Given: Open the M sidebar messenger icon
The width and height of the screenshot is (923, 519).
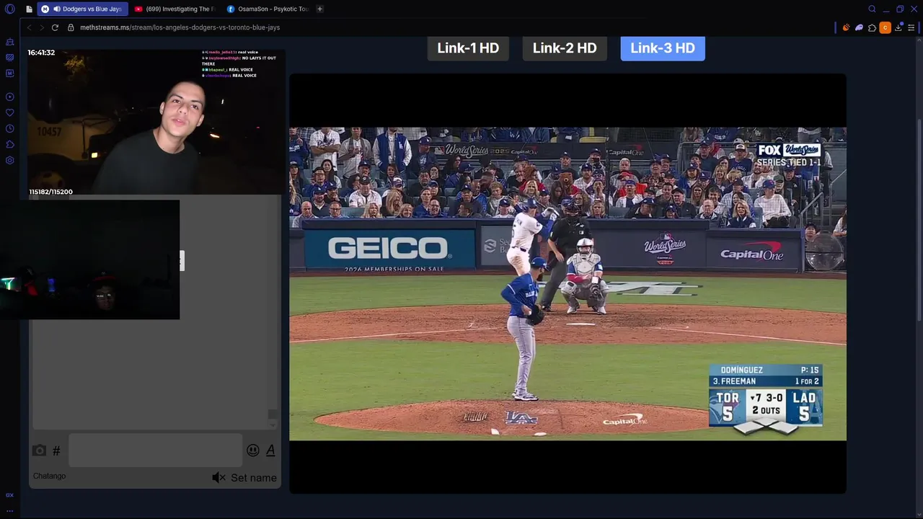Looking at the screenshot, I should click(x=9, y=73).
